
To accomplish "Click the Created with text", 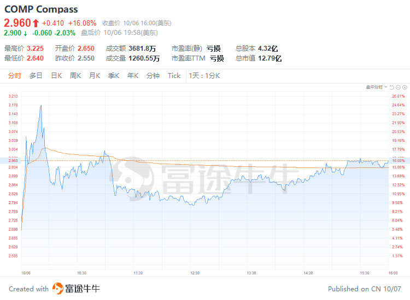I will point(29,289).
